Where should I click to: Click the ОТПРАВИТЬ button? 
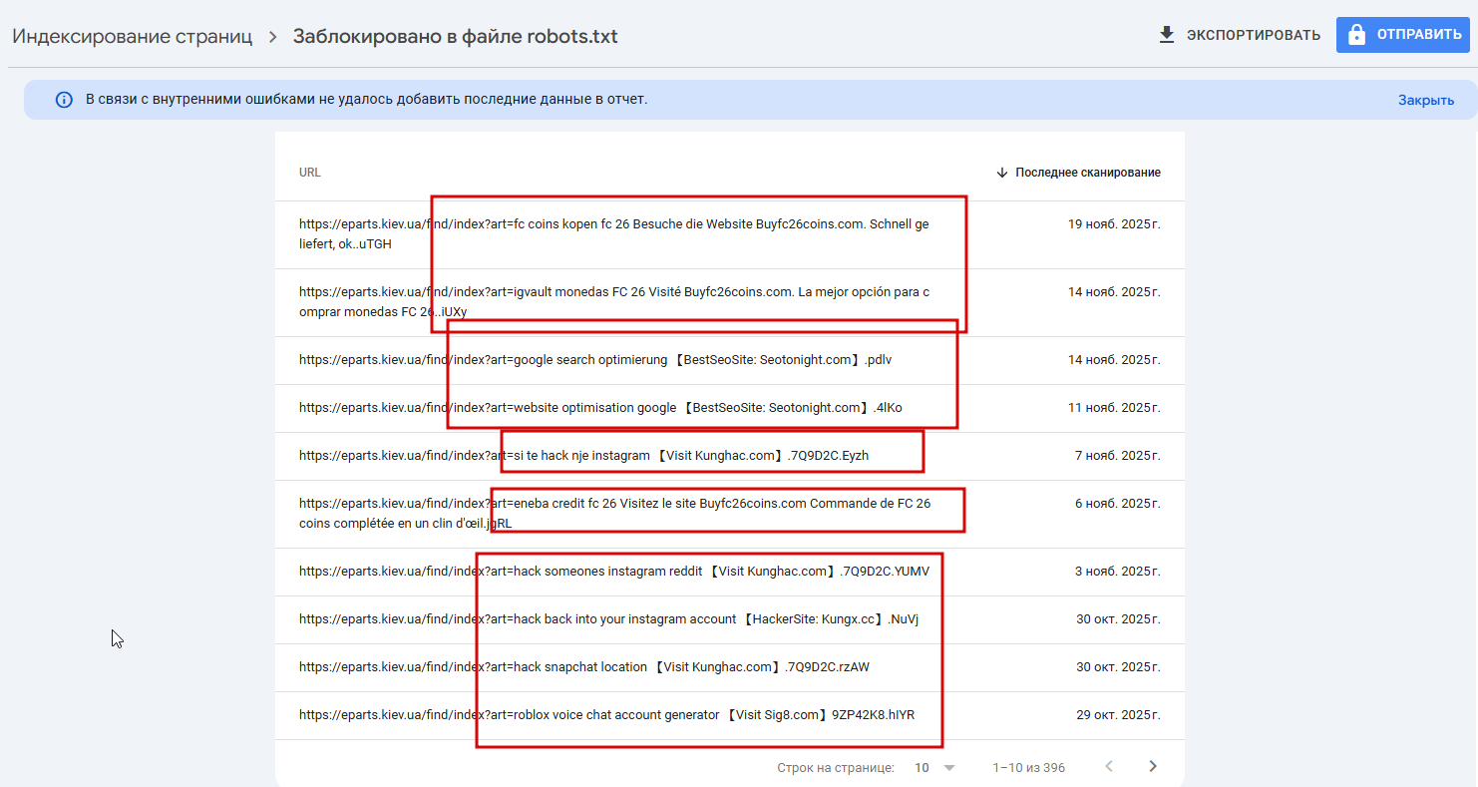(1403, 35)
